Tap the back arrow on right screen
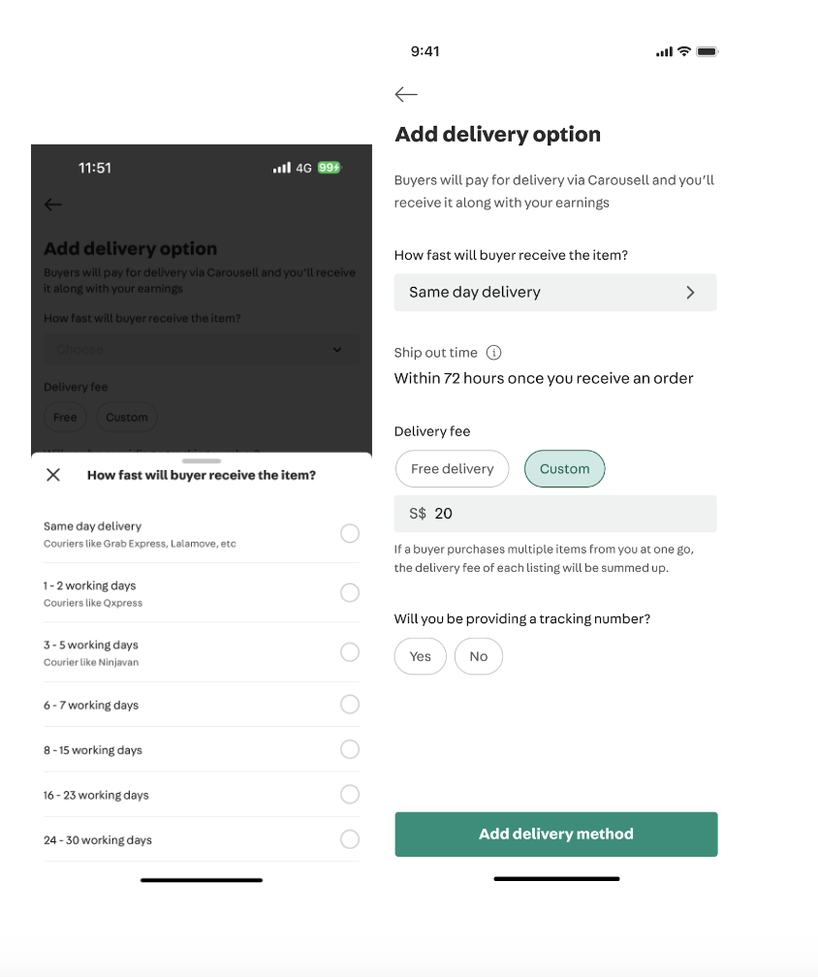The image size is (818, 977). click(x=406, y=95)
